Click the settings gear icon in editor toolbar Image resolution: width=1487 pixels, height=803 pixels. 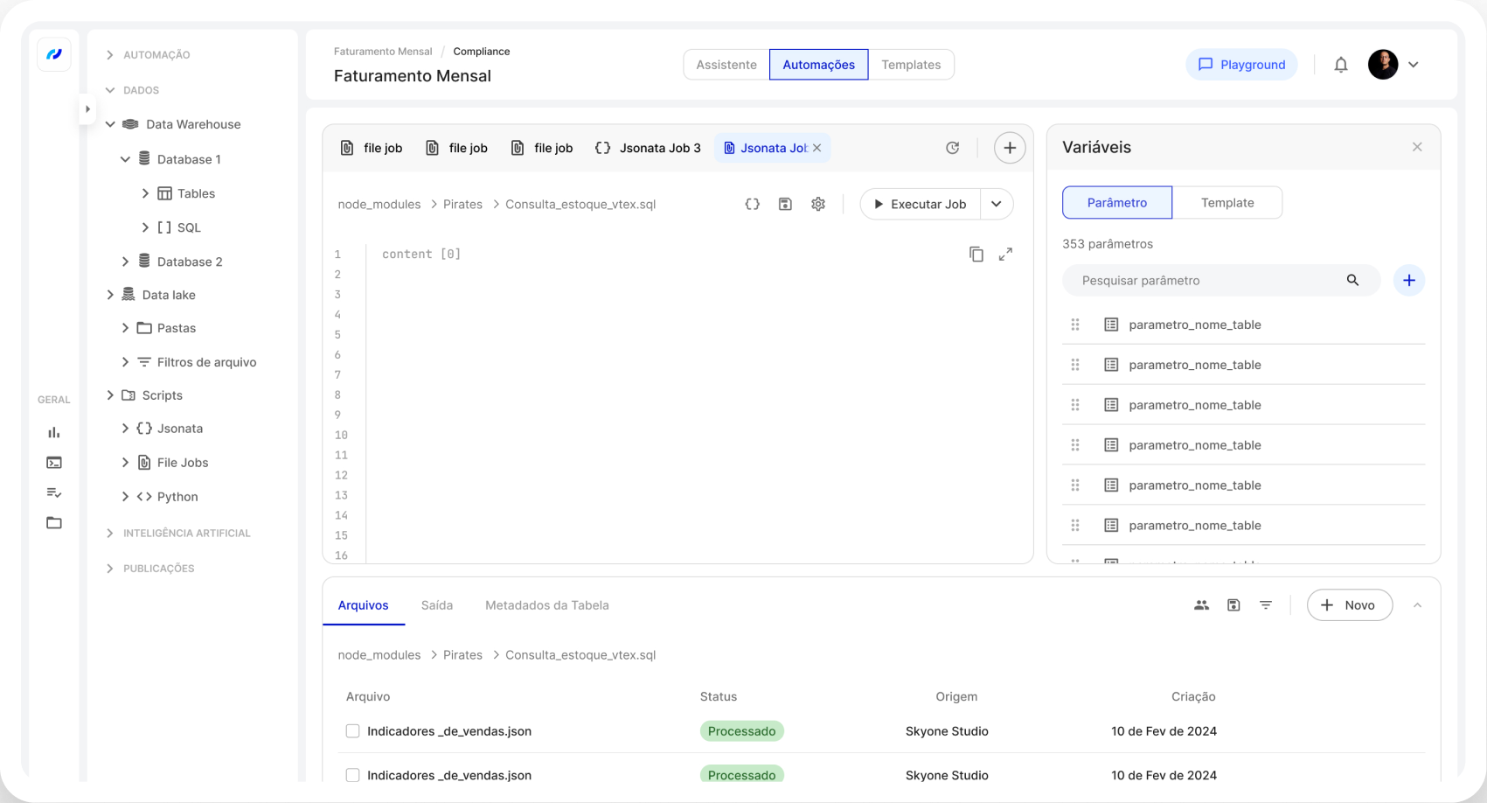point(818,204)
